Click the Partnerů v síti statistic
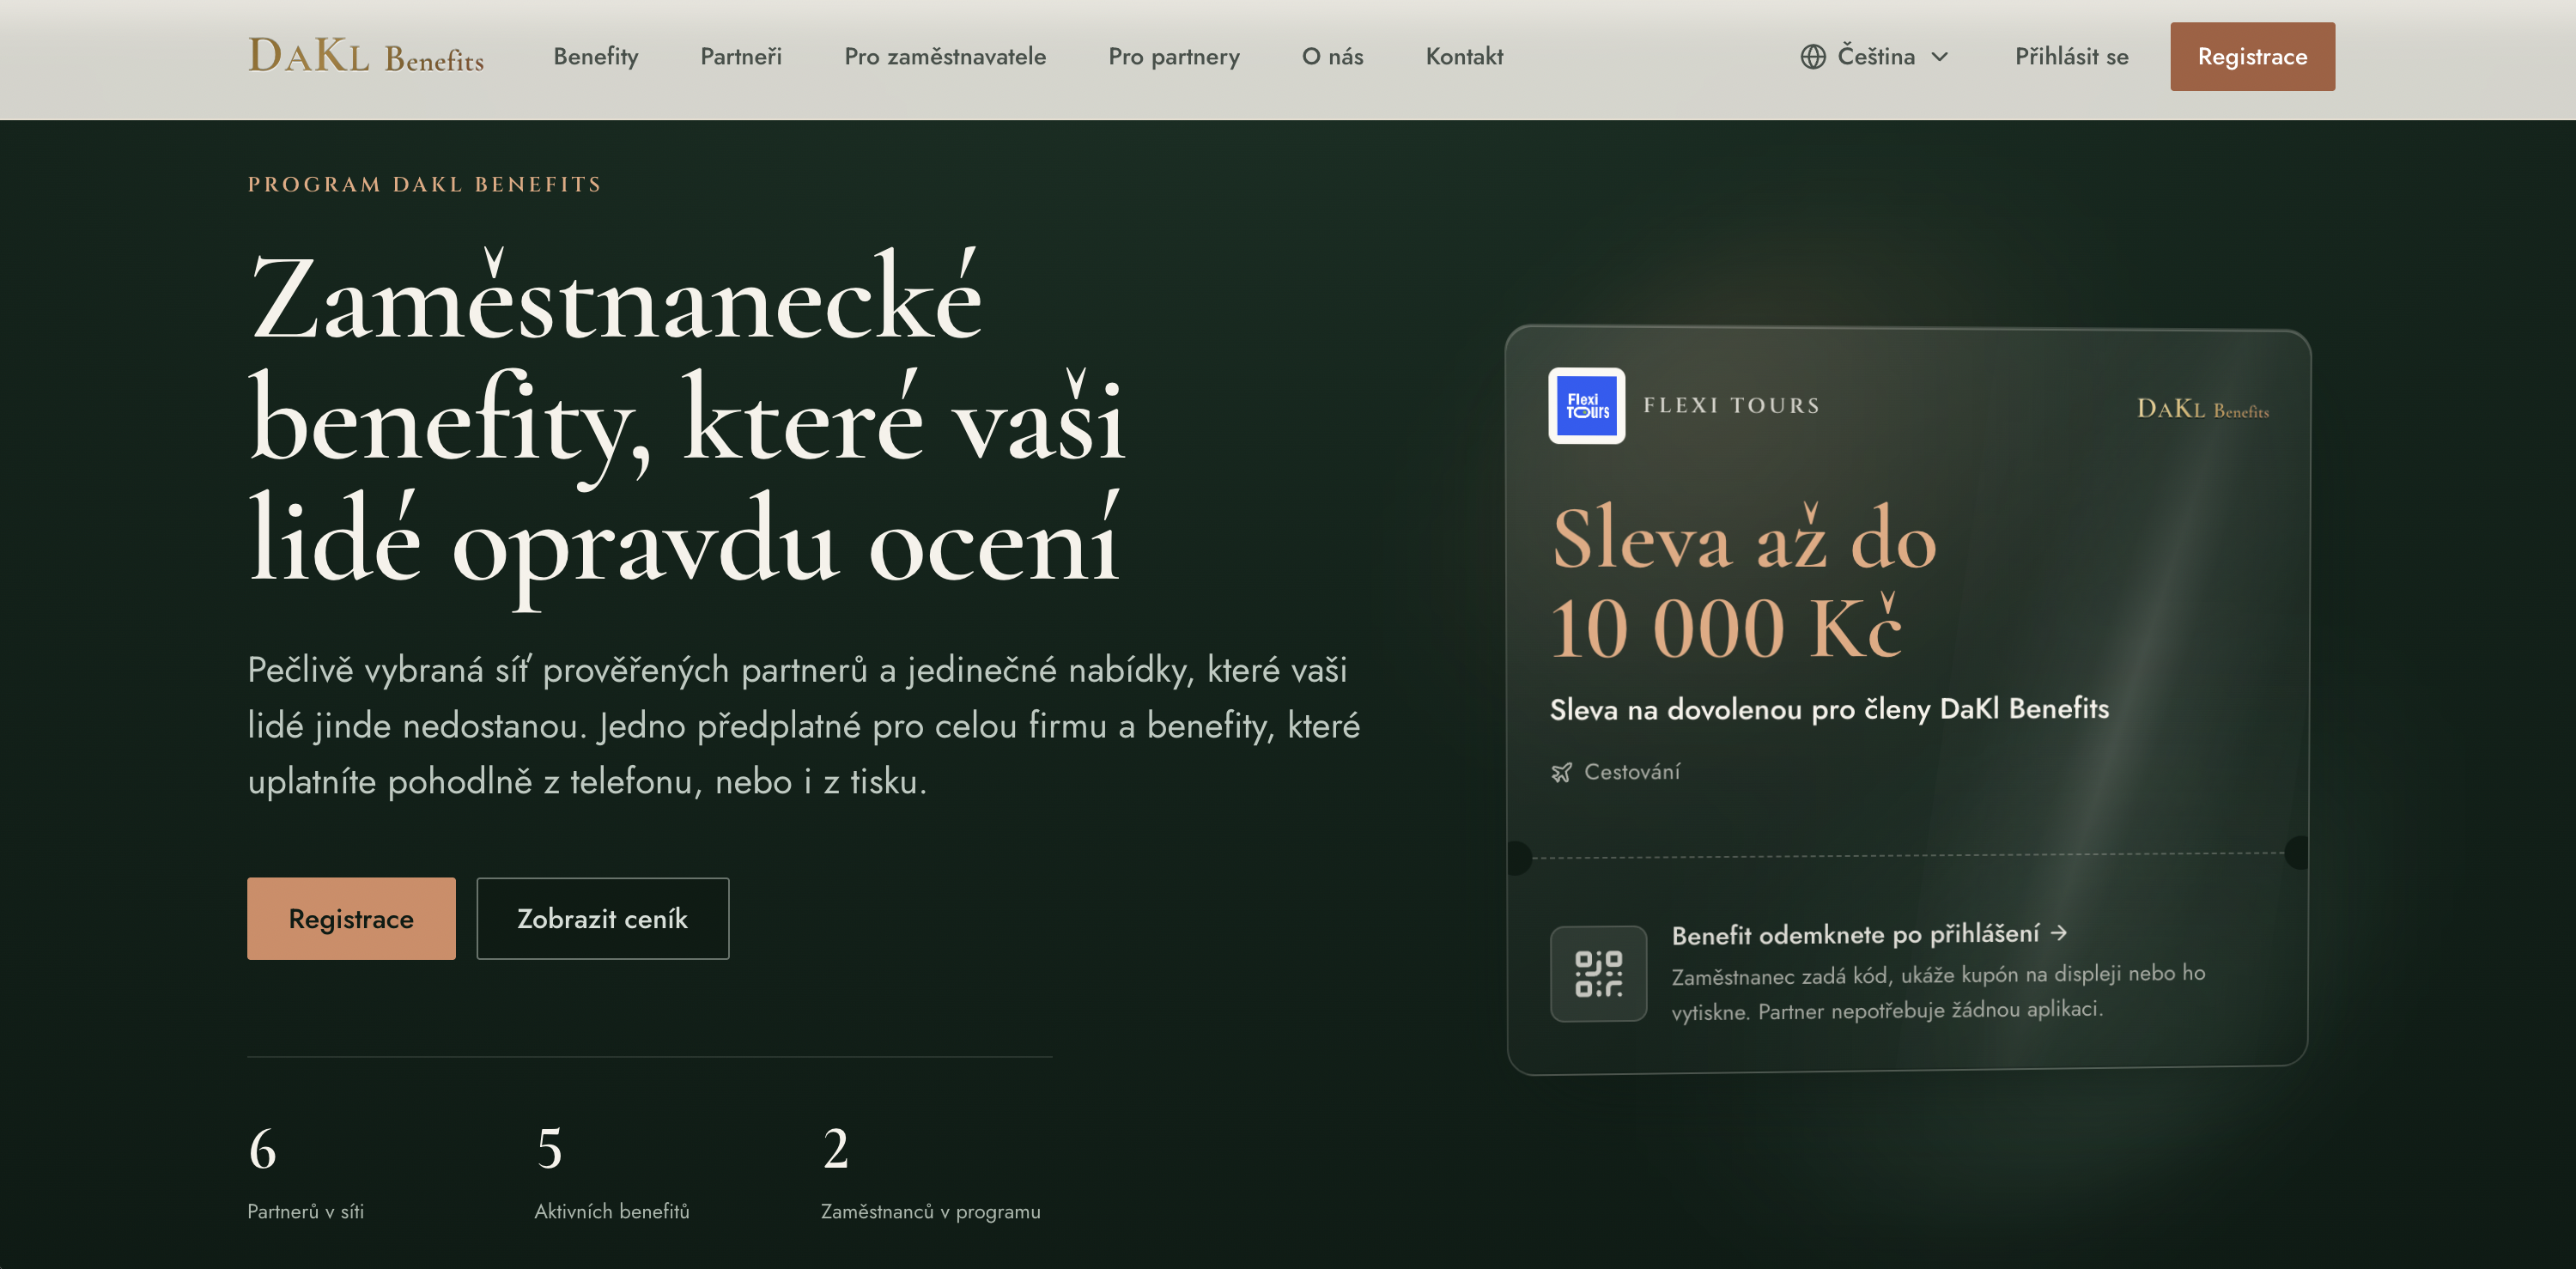2576x1269 pixels. coord(306,1173)
